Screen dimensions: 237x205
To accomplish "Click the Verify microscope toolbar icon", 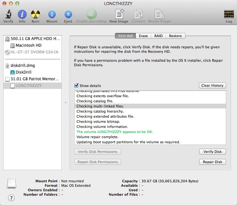I will click(x=8, y=14).
